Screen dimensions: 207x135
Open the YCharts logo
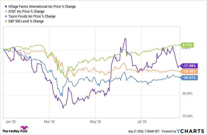click(x=192, y=131)
